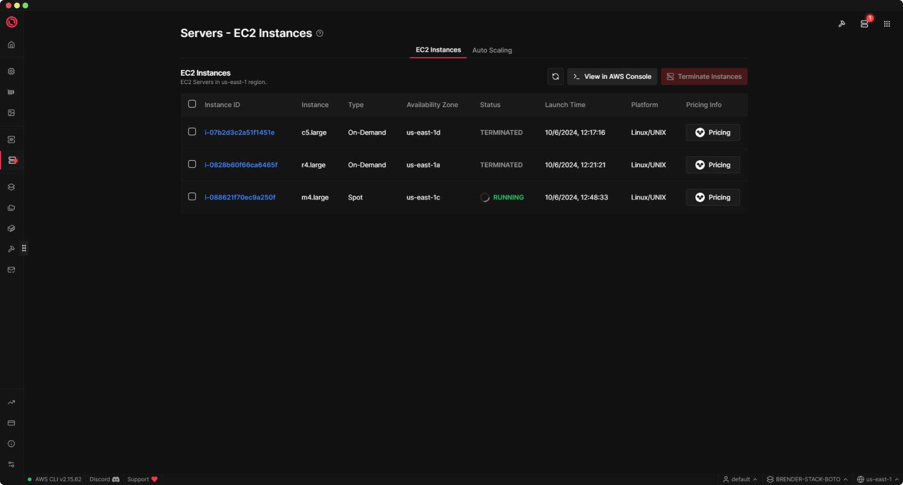
Task: Click the Status column header
Action: coord(490,105)
